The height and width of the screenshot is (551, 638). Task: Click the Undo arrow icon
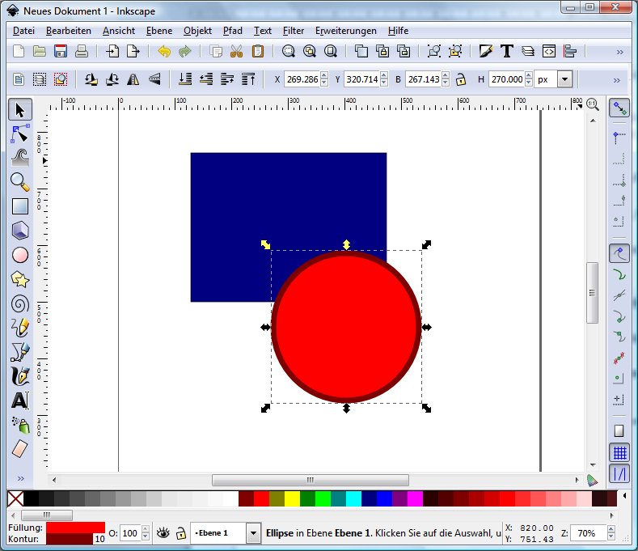164,51
